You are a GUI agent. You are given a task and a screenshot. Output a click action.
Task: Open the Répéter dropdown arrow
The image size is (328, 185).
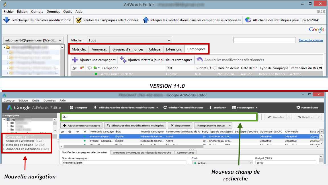pos(319,117)
